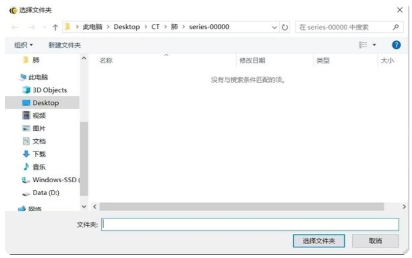
Task: Go back with the left arrow
Action: (x=15, y=27)
